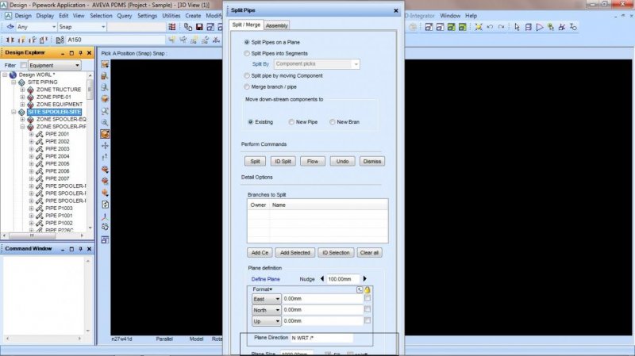
Task: Select the arrow cursor pick tool
Action: click(x=517, y=27)
